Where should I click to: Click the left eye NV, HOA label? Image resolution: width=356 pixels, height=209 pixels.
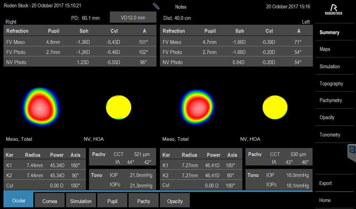[x=250, y=139]
